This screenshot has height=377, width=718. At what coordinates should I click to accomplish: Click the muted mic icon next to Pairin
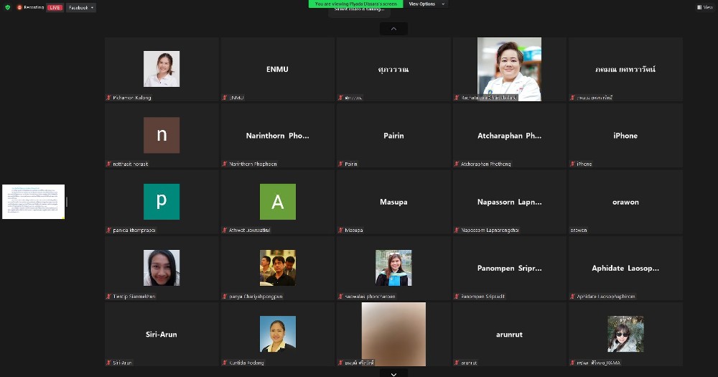coord(340,164)
